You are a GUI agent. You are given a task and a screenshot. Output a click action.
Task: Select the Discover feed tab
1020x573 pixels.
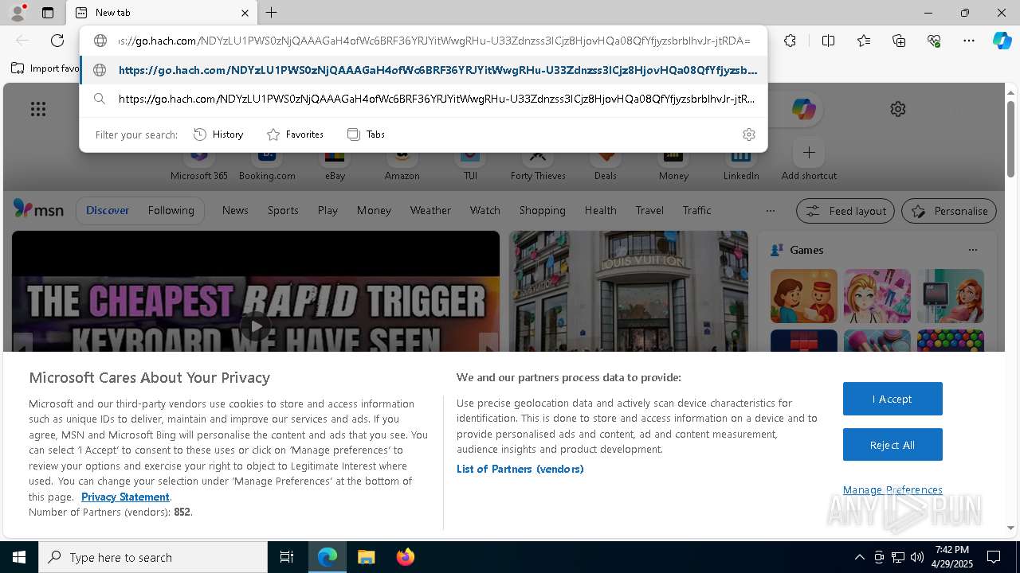coord(108,210)
